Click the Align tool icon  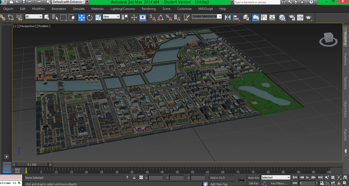[x=236, y=18]
